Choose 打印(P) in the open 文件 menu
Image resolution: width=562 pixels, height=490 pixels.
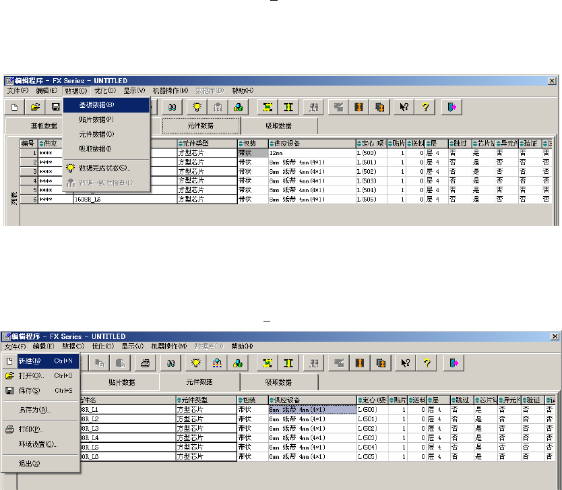[40, 429]
